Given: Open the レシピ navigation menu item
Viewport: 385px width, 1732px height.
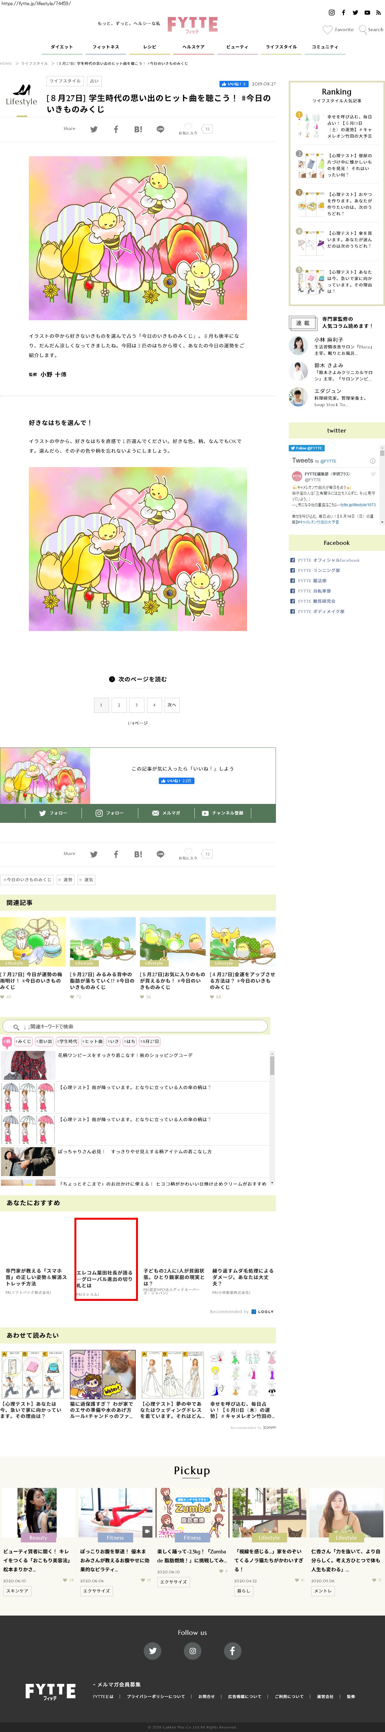Looking at the screenshot, I should [x=150, y=47].
